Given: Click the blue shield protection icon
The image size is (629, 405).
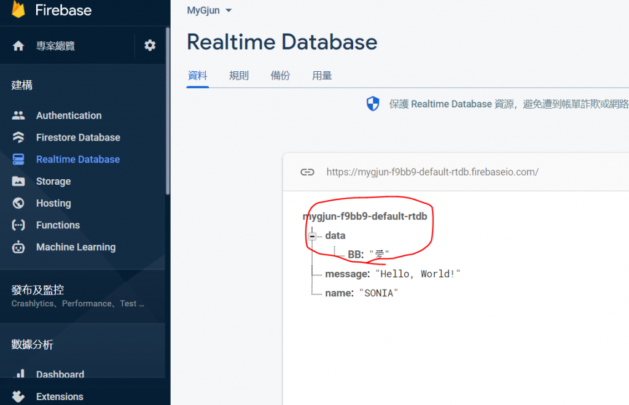Looking at the screenshot, I should [373, 104].
